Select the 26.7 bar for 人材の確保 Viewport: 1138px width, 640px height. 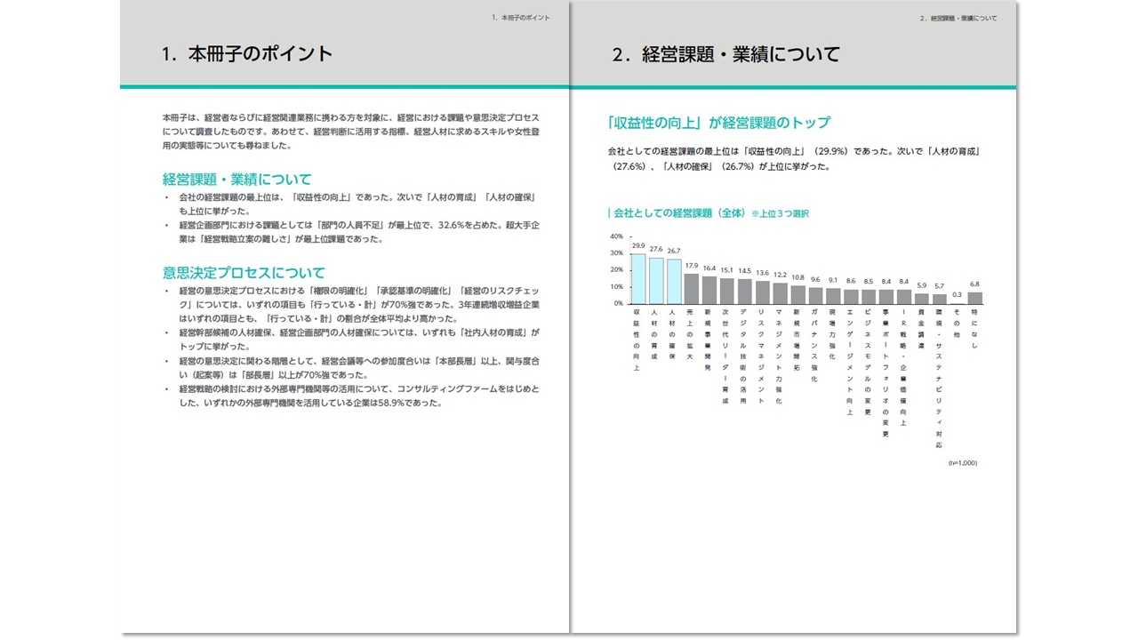tap(673, 282)
